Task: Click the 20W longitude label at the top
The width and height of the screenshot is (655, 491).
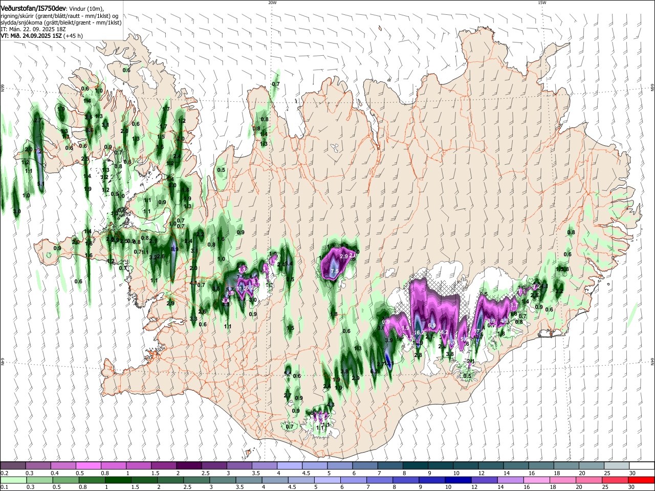Action: point(272,3)
